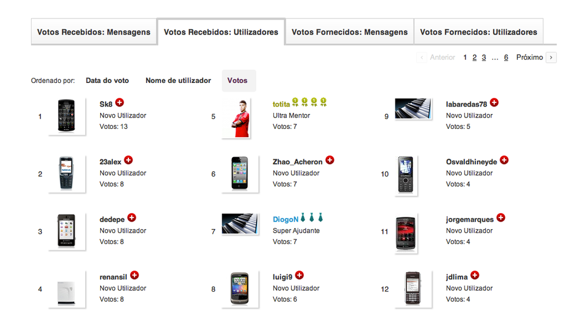Image resolution: width=575 pixels, height=327 pixels.
Task: Select the Votos sort option
Action: click(x=238, y=81)
